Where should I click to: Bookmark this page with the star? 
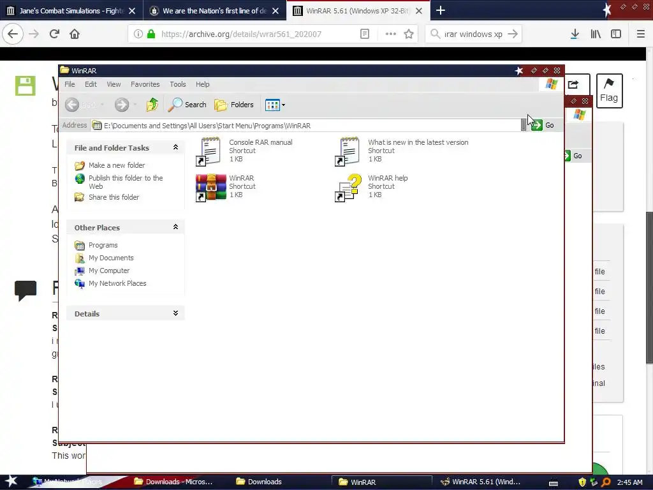coord(409,34)
